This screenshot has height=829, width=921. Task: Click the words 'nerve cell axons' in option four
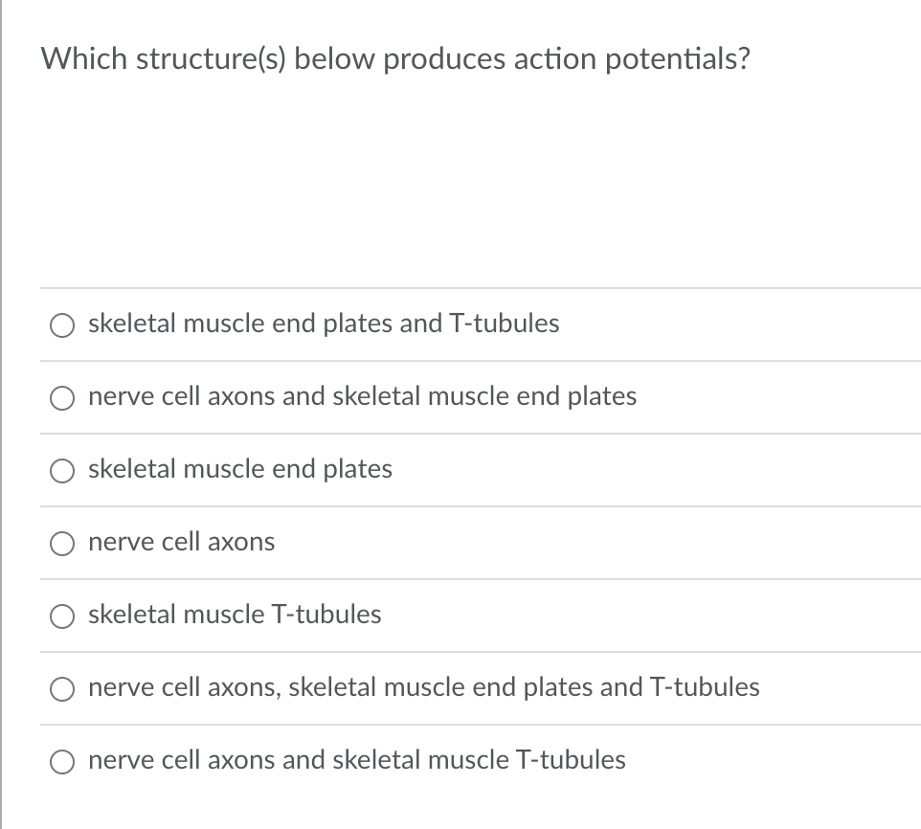click(x=180, y=542)
